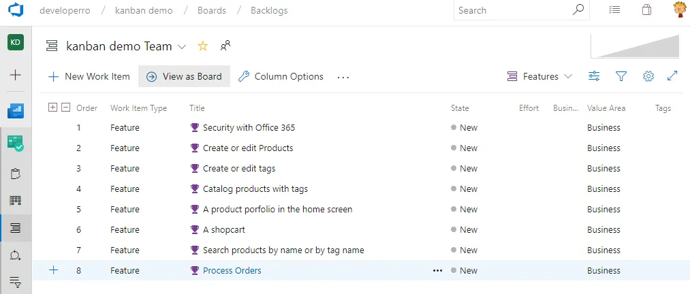
Task: Click the team members icon
Action: click(225, 46)
